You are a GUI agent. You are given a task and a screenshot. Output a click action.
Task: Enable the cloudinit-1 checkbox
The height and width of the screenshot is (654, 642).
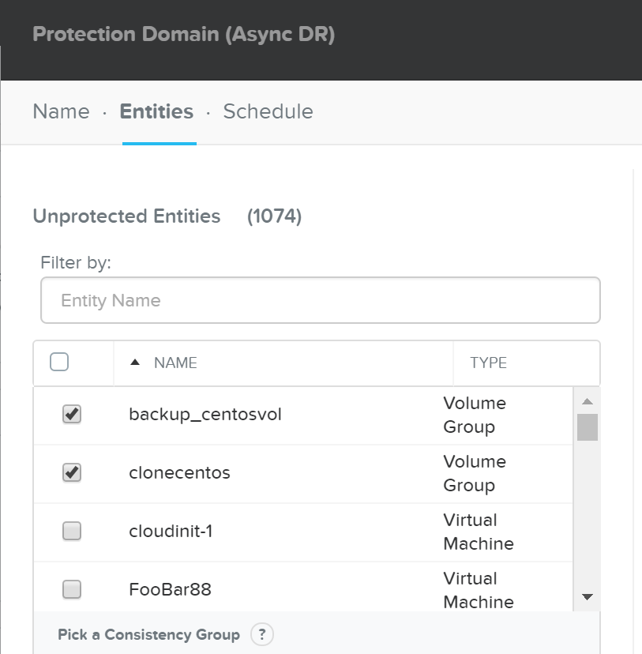72,530
